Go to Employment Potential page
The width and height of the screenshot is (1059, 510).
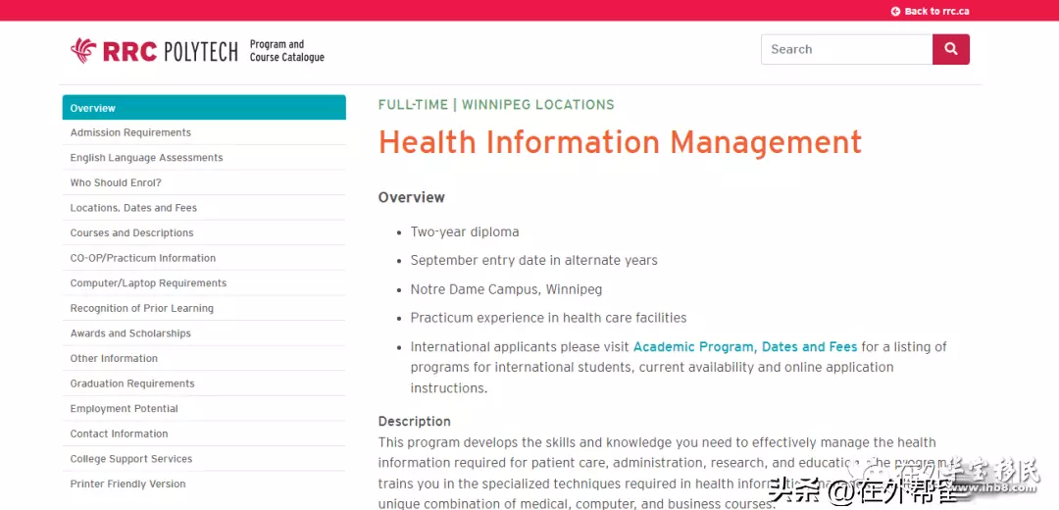pos(124,409)
